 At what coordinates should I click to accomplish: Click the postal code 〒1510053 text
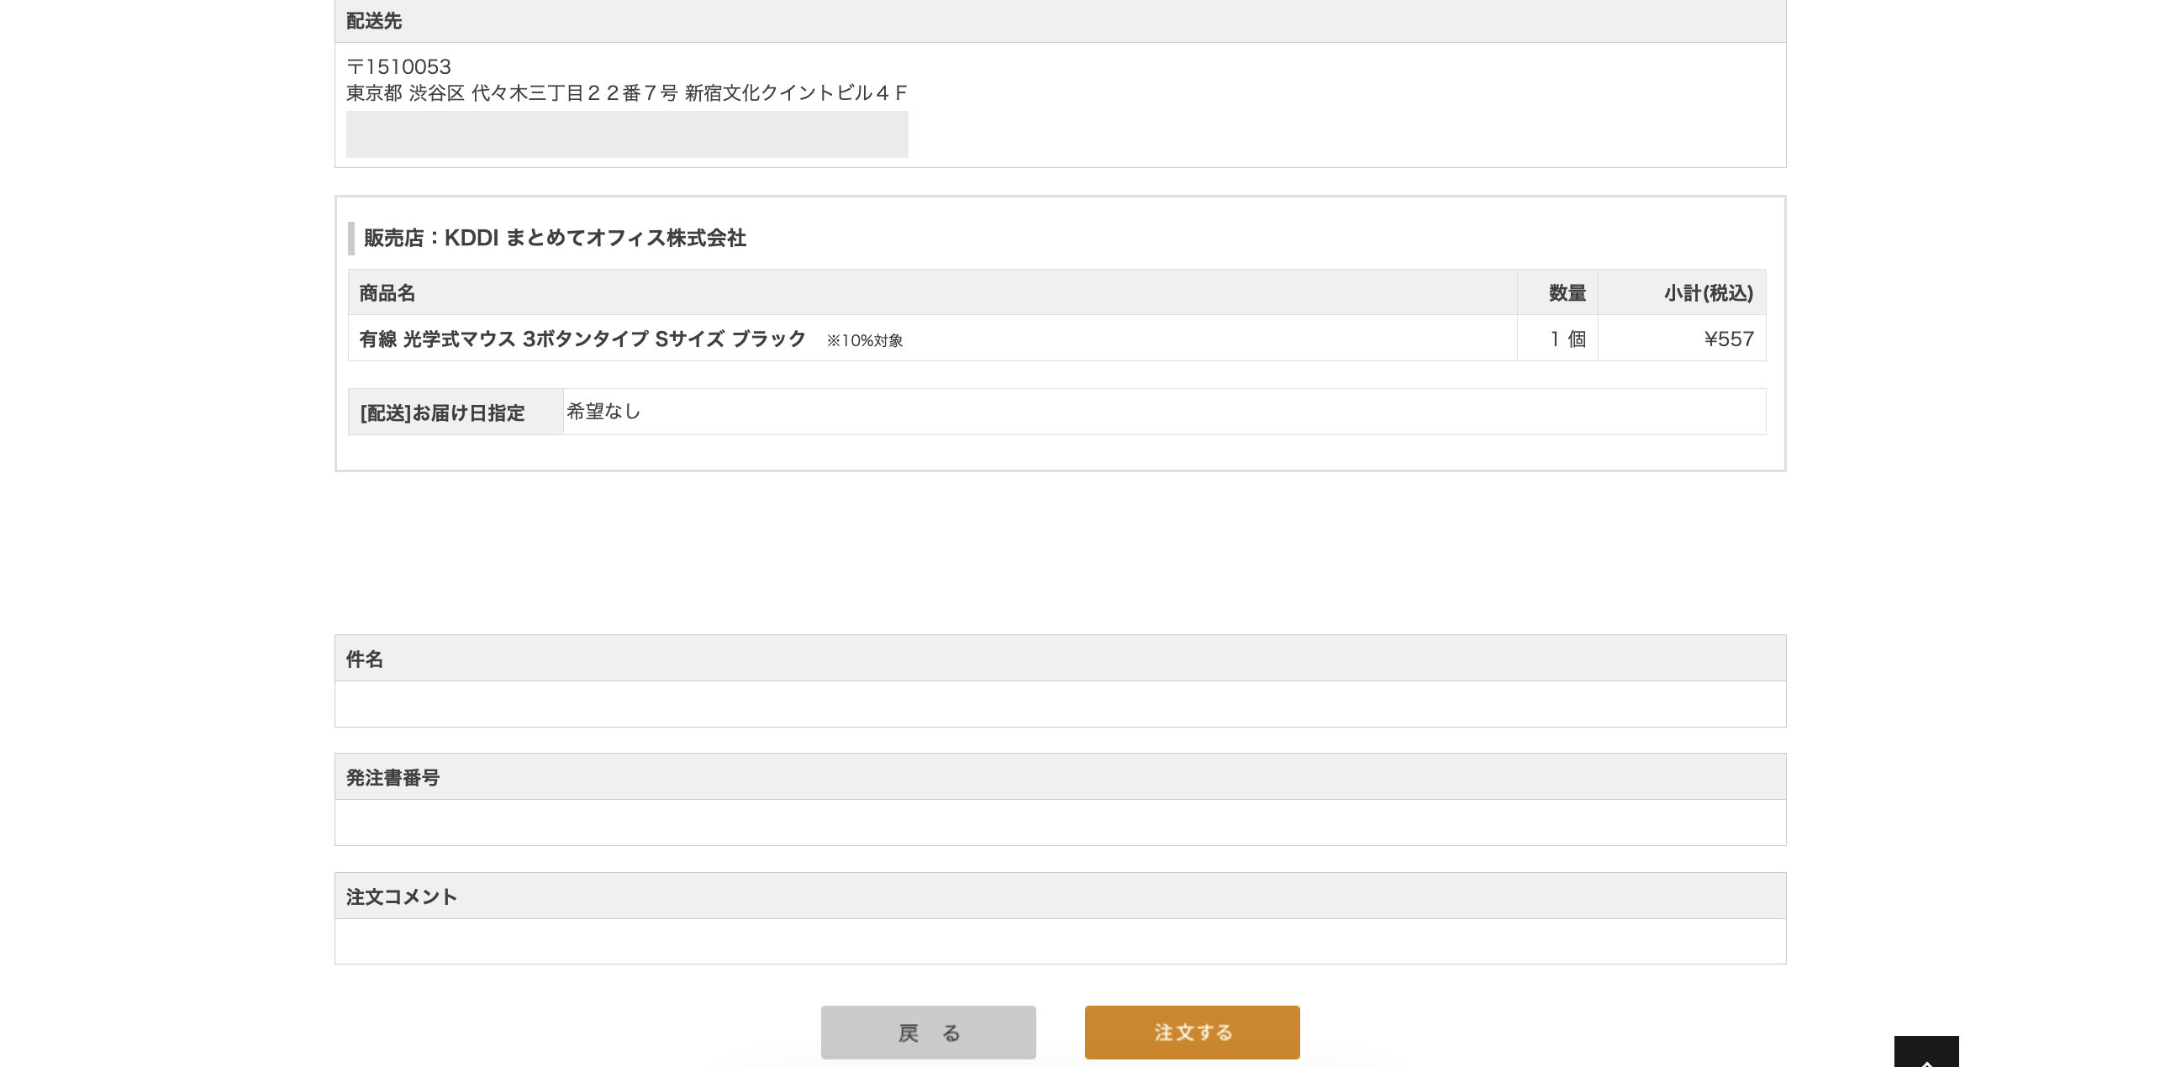(x=398, y=65)
